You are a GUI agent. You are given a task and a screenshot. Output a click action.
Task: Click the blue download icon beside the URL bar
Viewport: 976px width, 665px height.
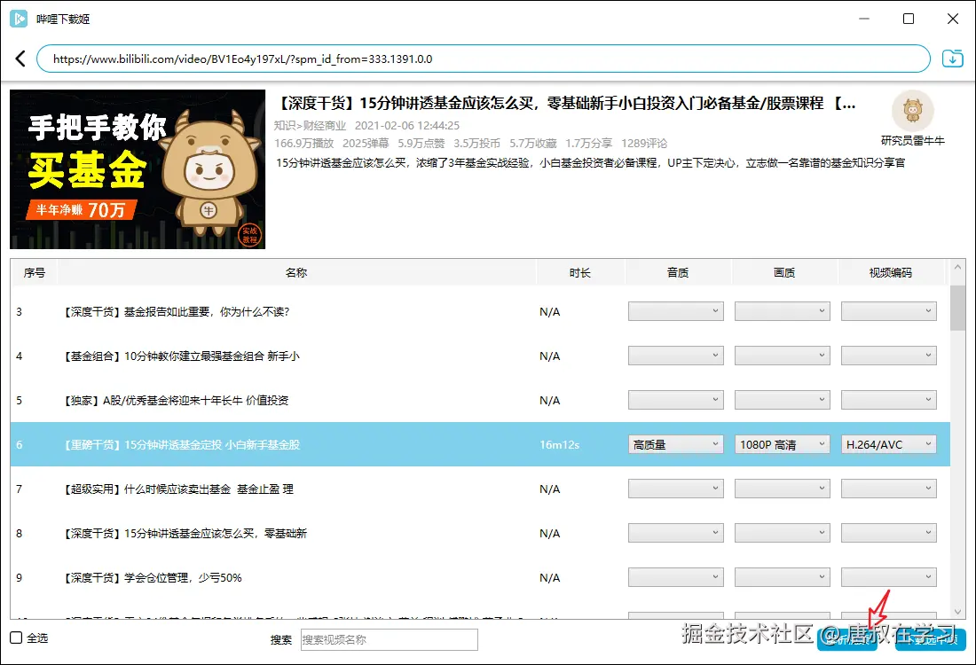tap(952, 57)
